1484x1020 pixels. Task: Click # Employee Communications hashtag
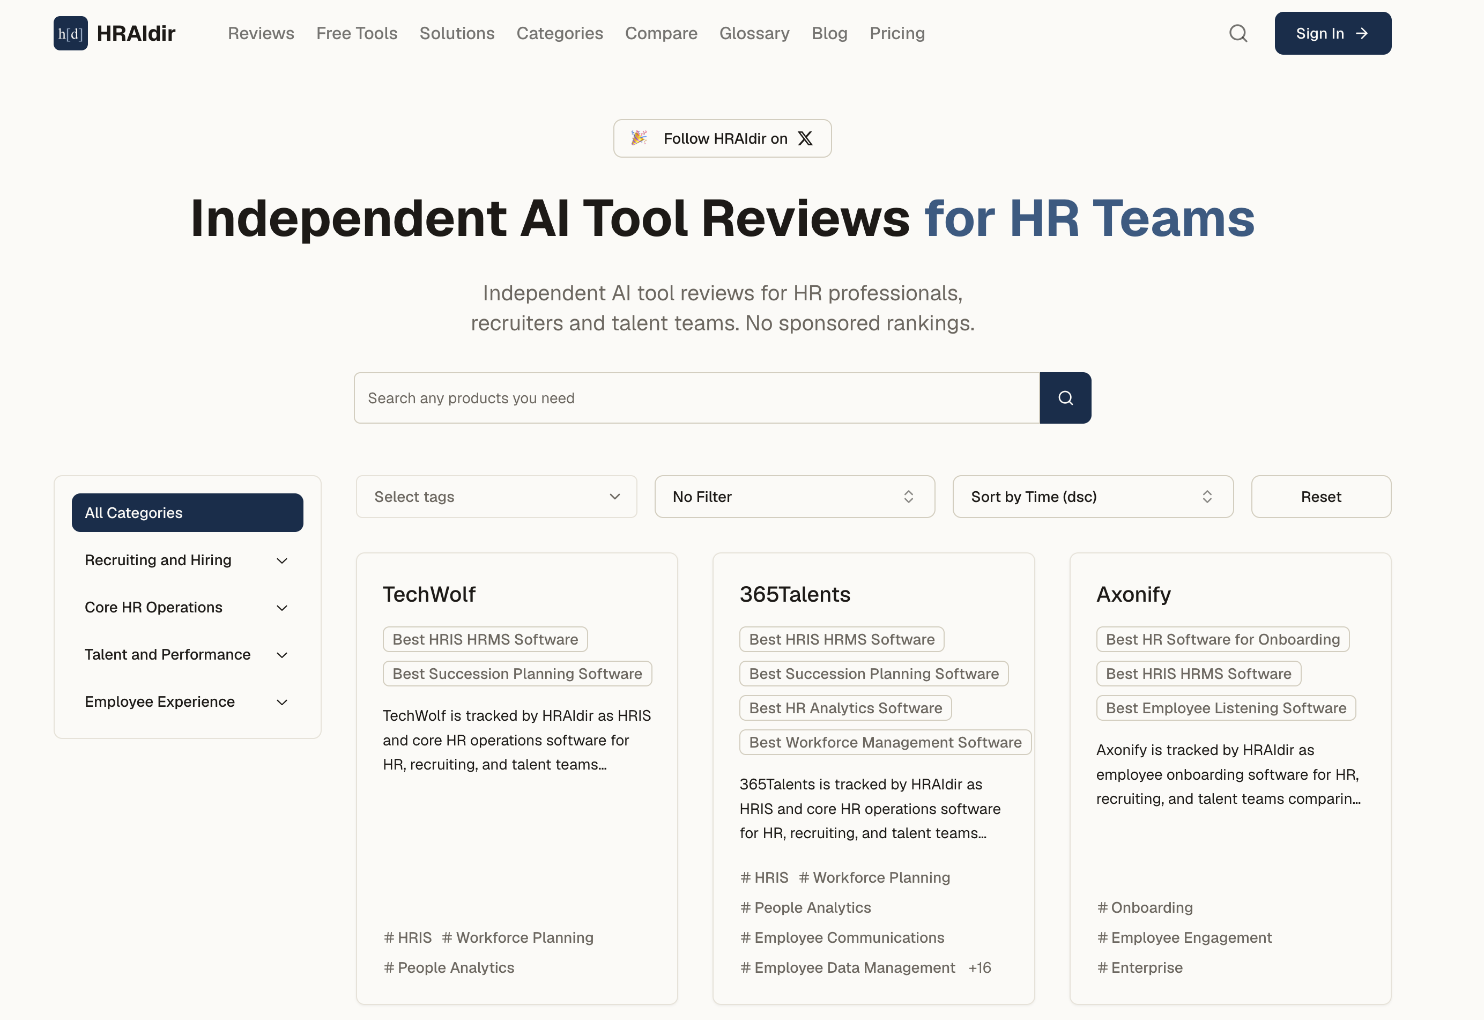coord(842,937)
